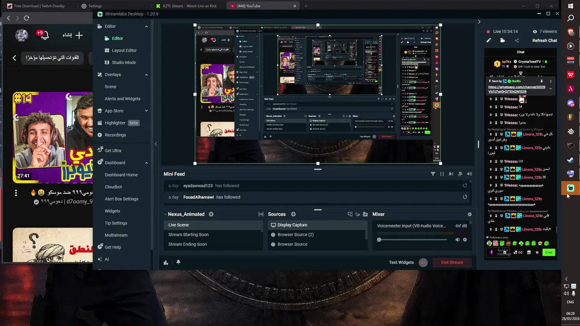The height and width of the screenshot is (326, 580).
Task: Open the Nexus_Animated scene collection dropdown
Action: point(184,214)
